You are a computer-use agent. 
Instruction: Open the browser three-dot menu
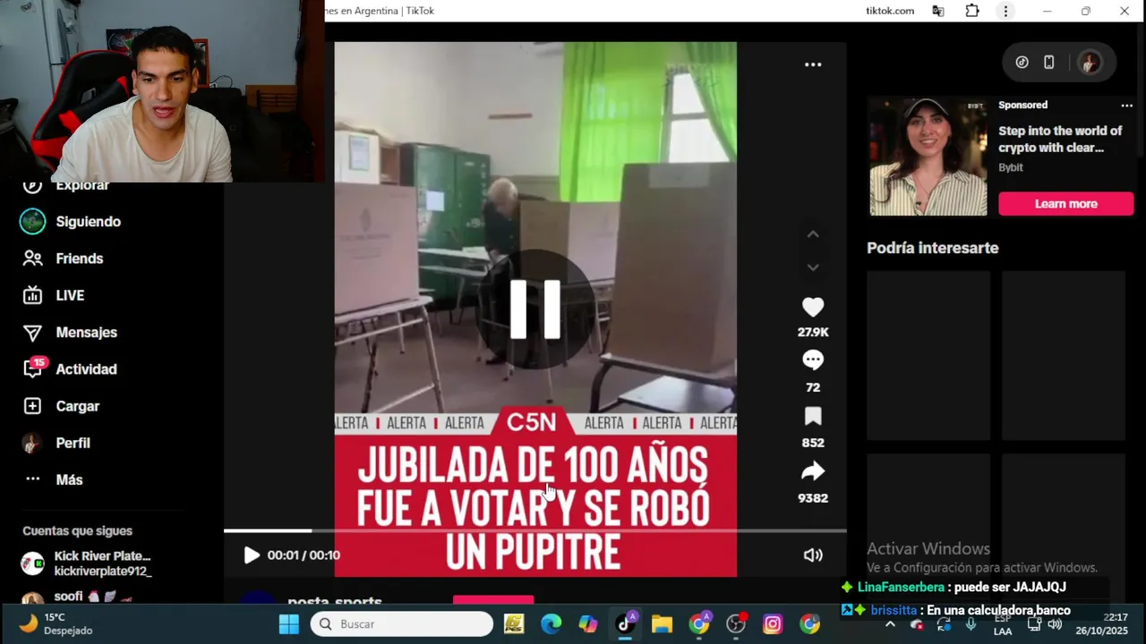[x=1005, y=11]
